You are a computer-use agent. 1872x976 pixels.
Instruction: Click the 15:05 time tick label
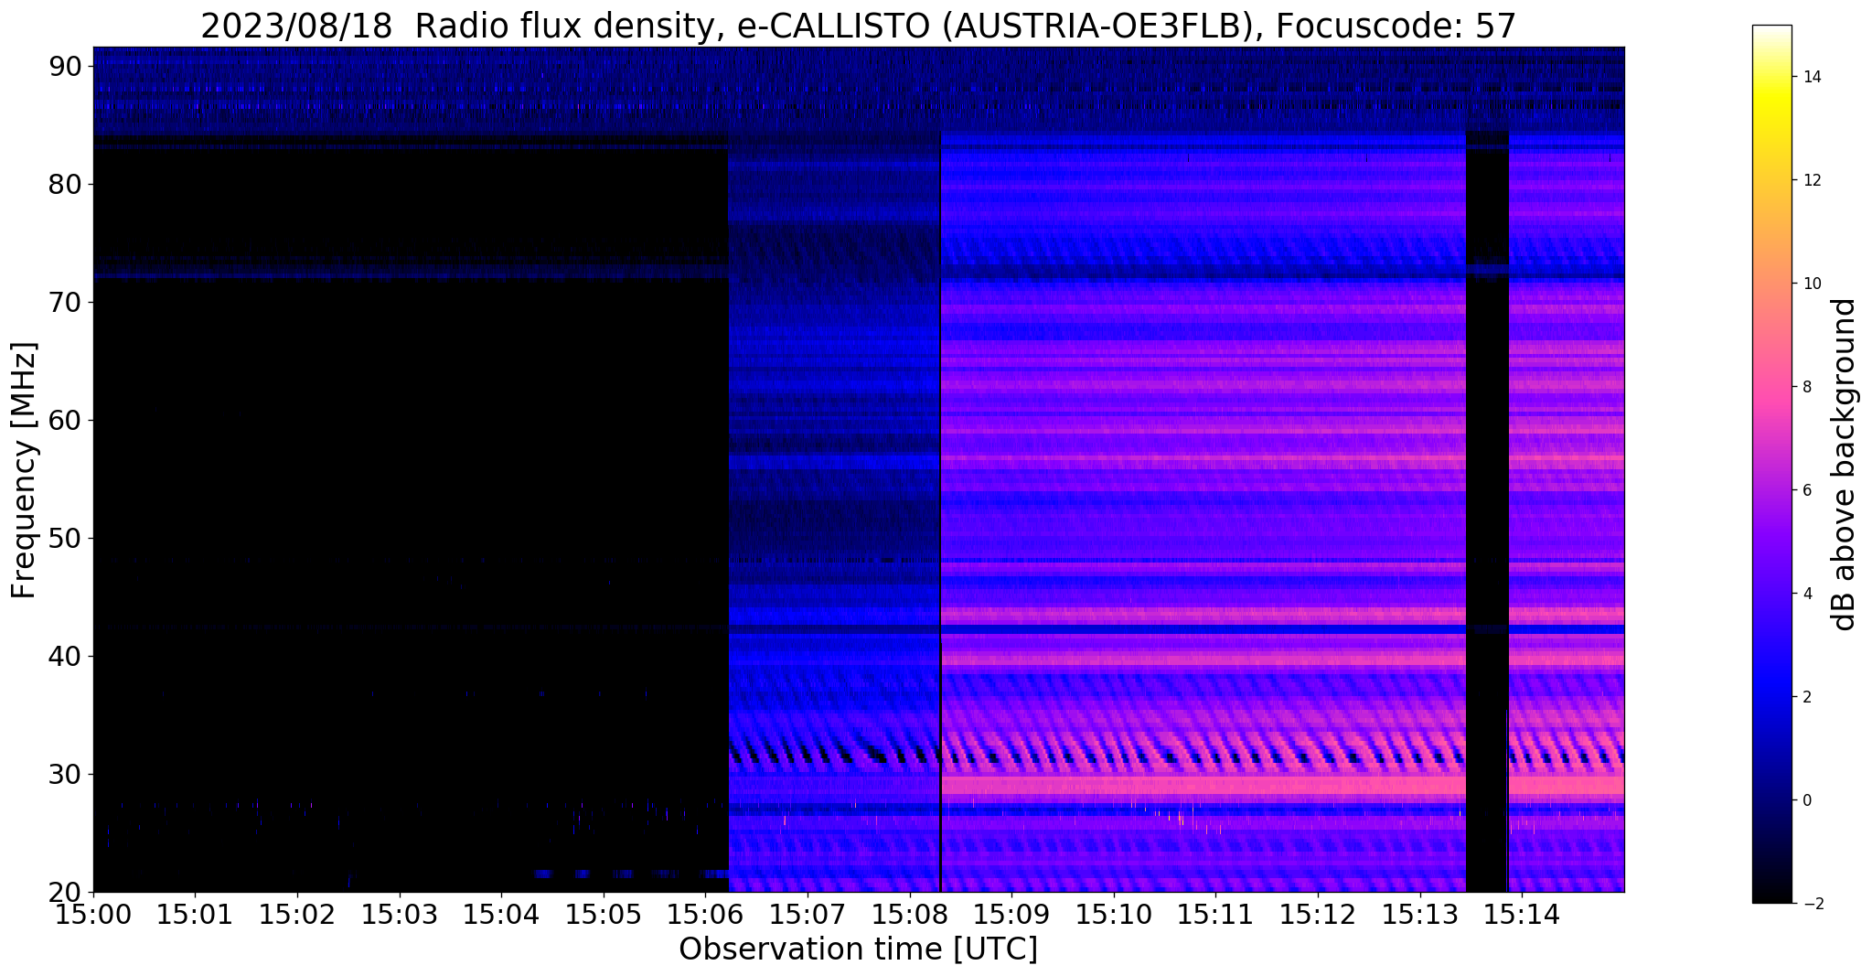coord(604,914)
